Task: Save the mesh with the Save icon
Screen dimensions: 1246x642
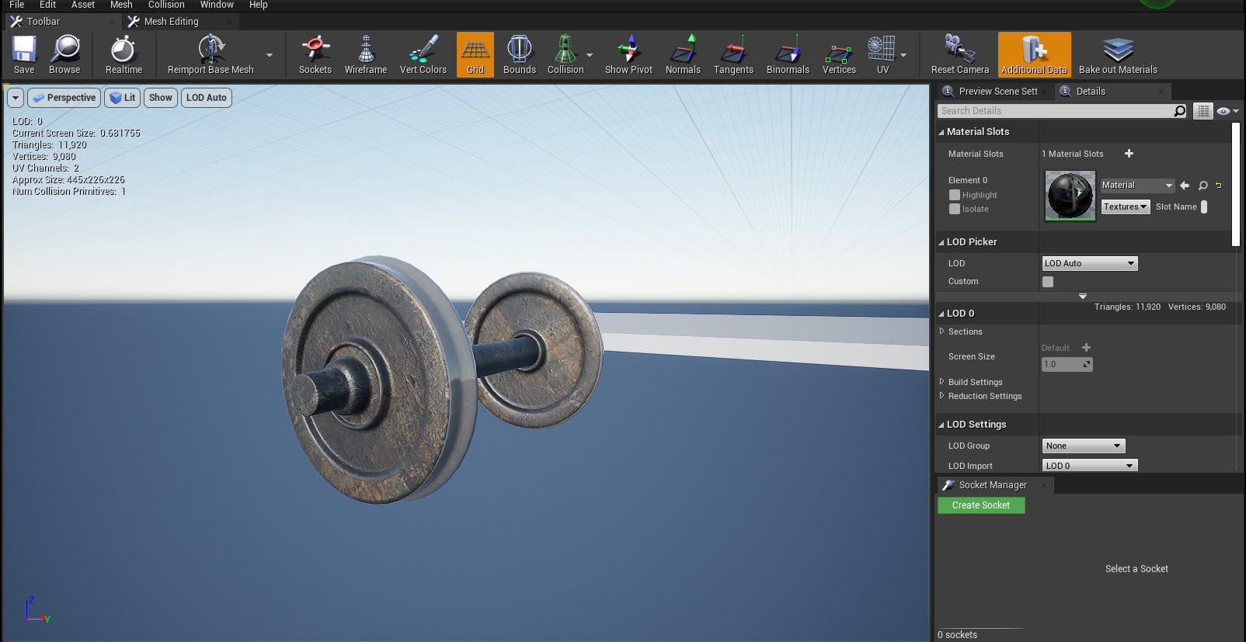Action: (24, 55)
